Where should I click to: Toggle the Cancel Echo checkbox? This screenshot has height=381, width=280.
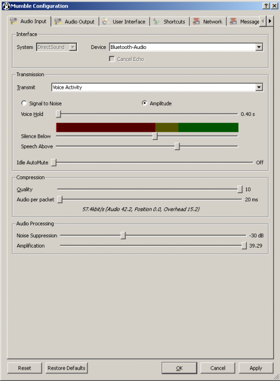112,59
